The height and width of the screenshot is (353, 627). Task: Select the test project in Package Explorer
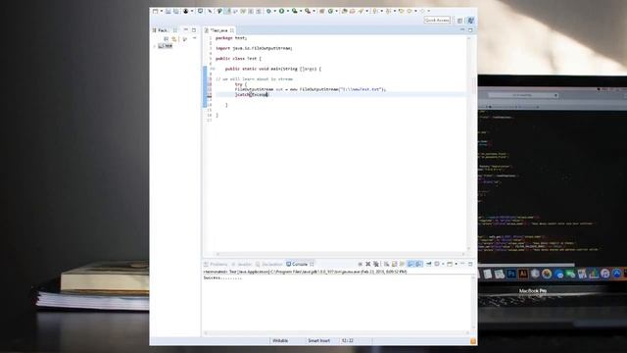click(166, 46)
